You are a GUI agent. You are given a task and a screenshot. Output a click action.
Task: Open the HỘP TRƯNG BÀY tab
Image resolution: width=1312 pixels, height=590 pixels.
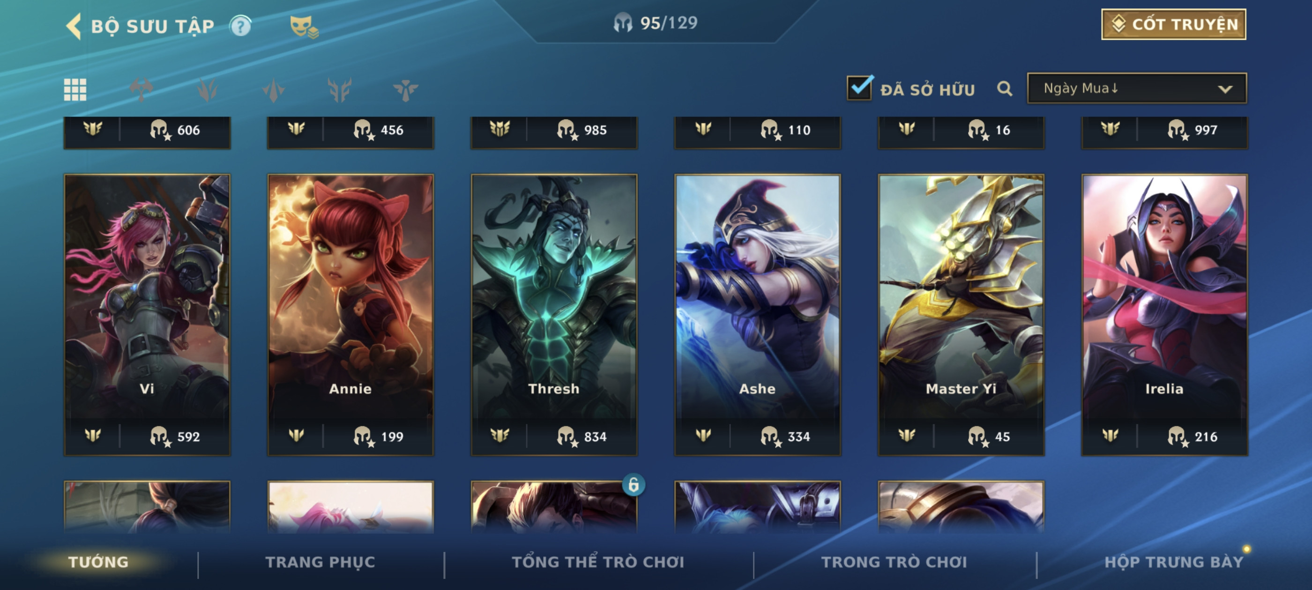[1173, 562]
